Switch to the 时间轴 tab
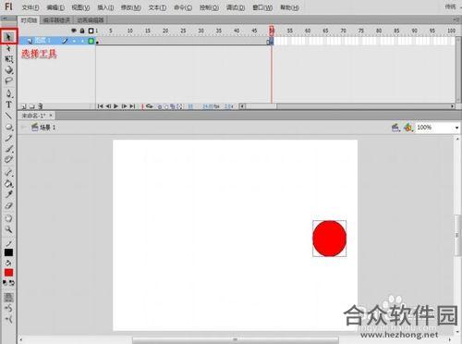Viewport: 462px width, 344px height. (29, 20)
